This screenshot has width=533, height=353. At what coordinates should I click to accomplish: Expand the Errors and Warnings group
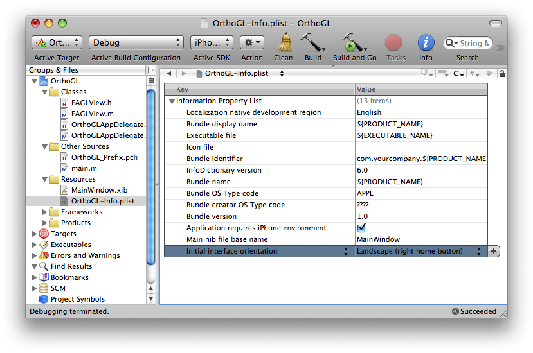tap(34, 255)
